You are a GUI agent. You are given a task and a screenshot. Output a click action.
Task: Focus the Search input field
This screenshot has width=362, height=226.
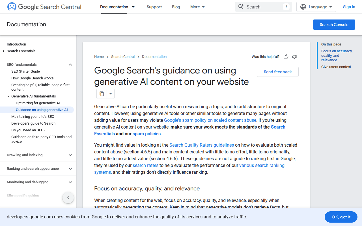click(264, 7)
